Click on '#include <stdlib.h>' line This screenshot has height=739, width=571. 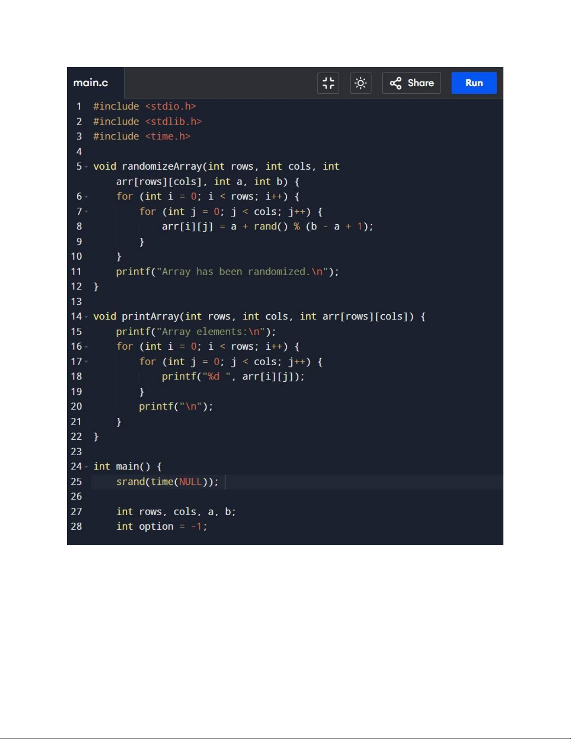click(147, 121)
